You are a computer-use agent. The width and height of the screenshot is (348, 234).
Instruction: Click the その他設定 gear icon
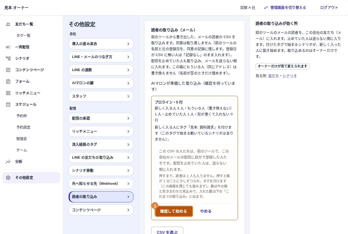point(8,178)
